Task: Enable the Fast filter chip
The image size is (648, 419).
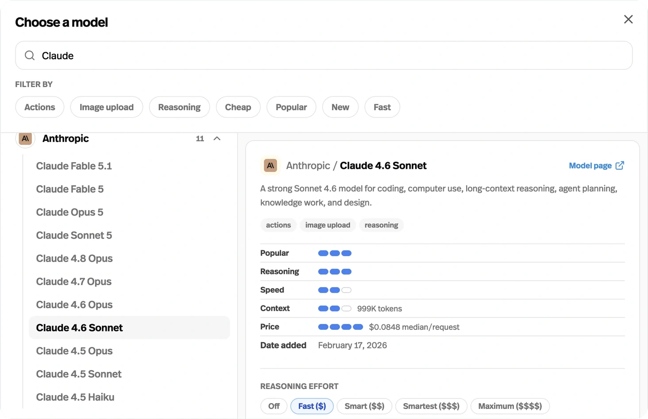Action: [x=382, y=107]
